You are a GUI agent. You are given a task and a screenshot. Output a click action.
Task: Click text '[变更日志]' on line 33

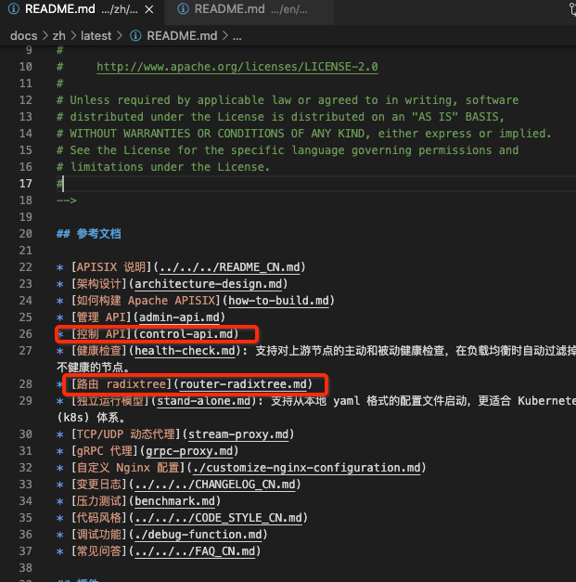click(x=99, y=485)
